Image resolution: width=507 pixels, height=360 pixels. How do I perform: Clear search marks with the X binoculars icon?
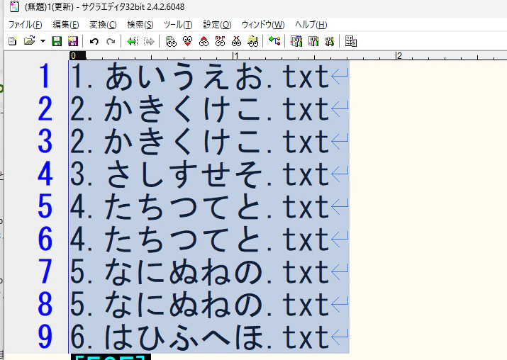tap(236, 41)
